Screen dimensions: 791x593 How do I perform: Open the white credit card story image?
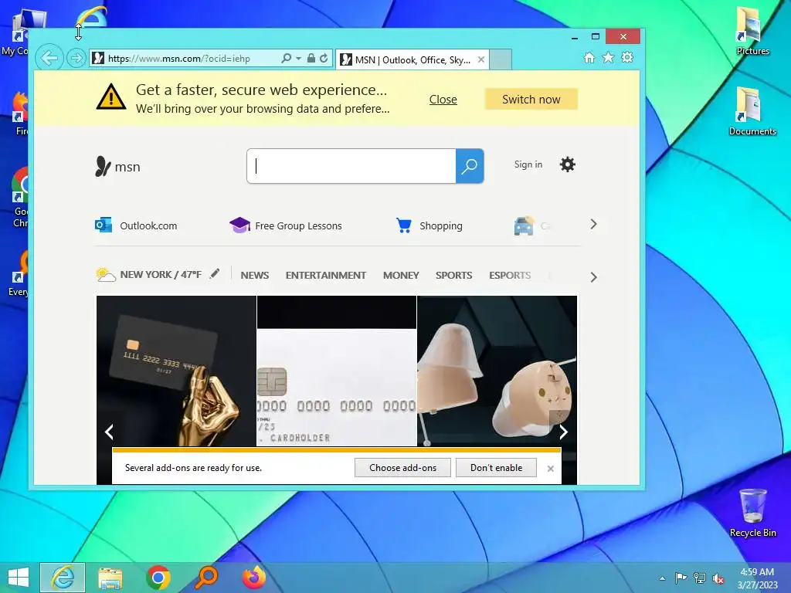[x=337, y=371]
